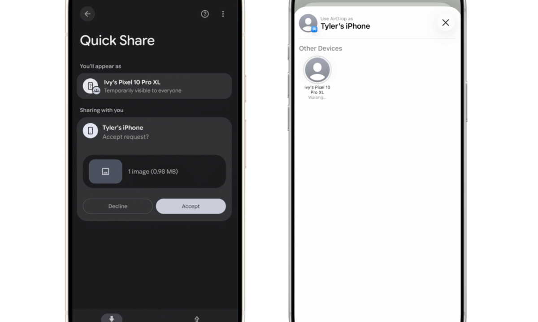Tap the phone icon next to Tyler's iPhone

tap(91, 131)
